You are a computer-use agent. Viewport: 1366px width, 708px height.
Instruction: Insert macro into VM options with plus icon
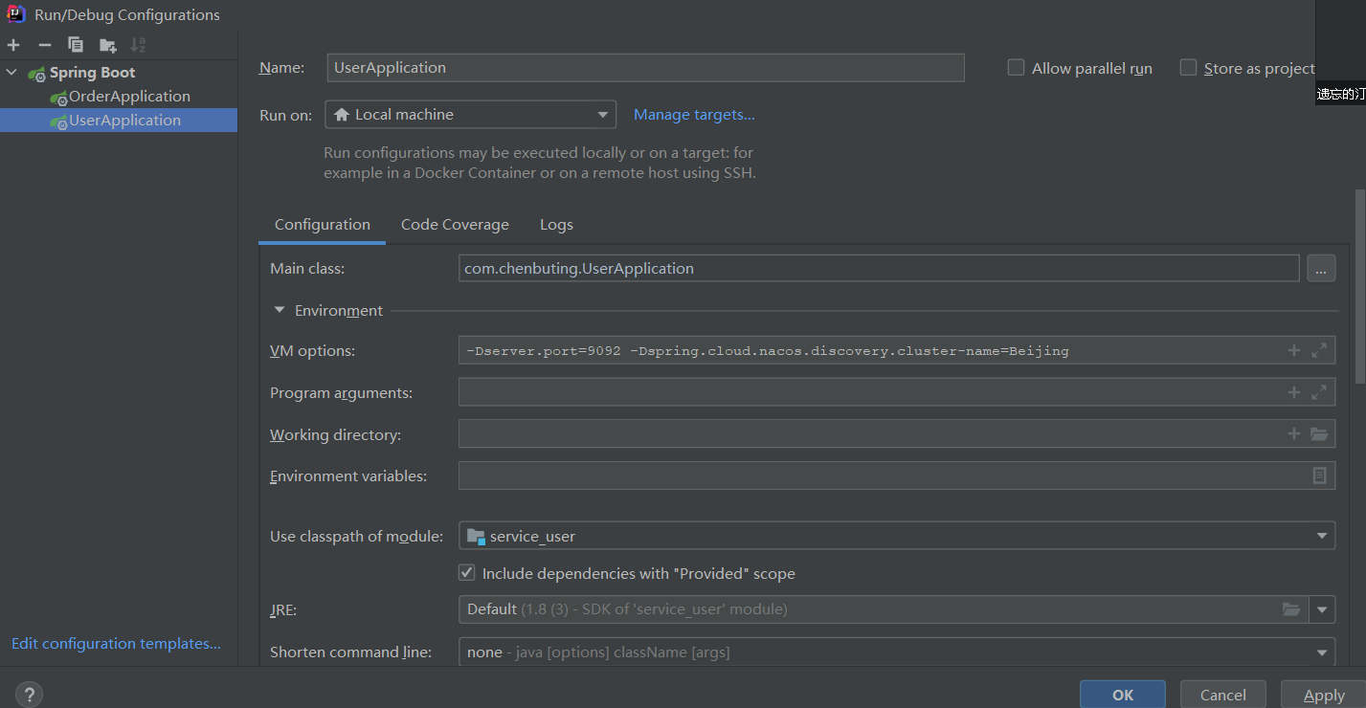coord(1293,350)
